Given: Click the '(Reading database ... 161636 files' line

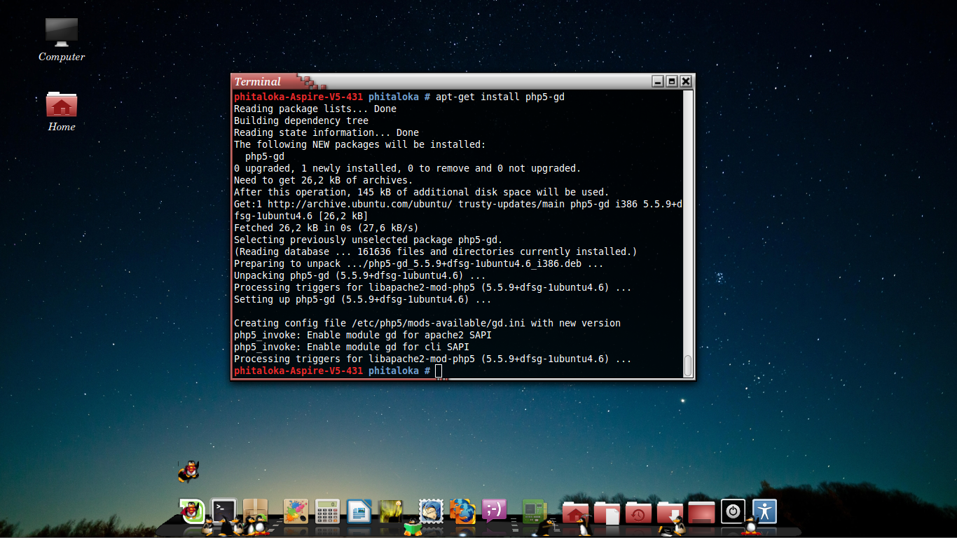Looking at the screenshot, I should point(436,251).
